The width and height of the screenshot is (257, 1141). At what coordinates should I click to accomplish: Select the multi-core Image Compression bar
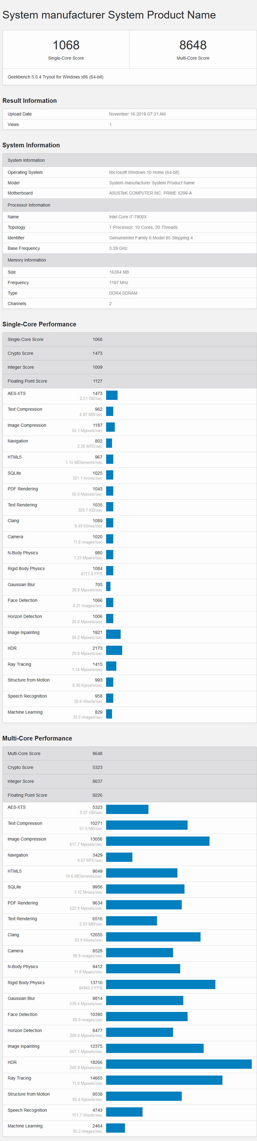click(158, 841)
